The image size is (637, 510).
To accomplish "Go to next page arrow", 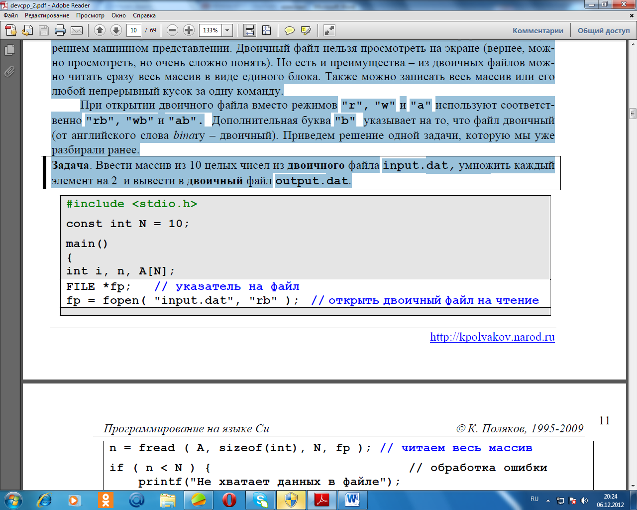I will point(116,30).
